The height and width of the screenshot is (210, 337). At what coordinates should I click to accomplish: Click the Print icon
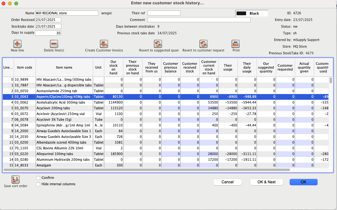click(236, 44)
